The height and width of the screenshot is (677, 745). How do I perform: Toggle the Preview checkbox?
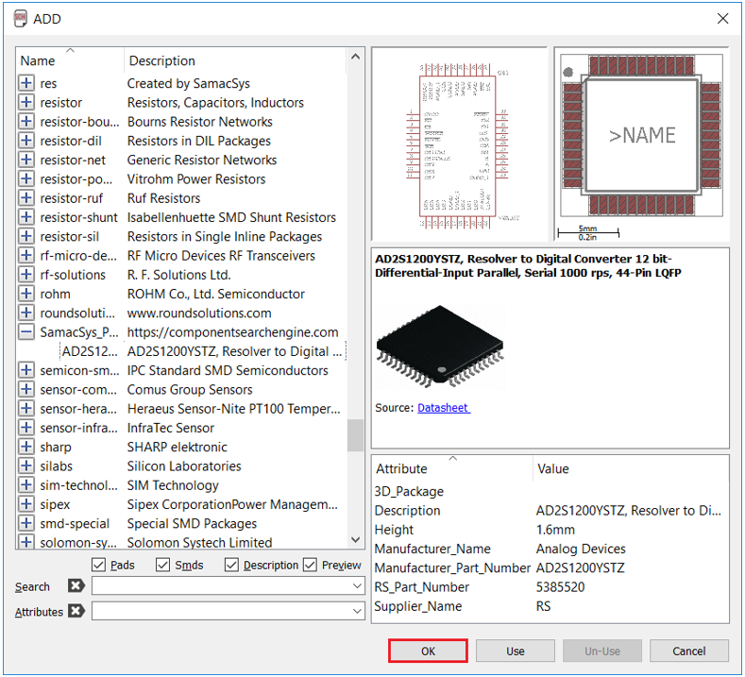pos(310,565)
